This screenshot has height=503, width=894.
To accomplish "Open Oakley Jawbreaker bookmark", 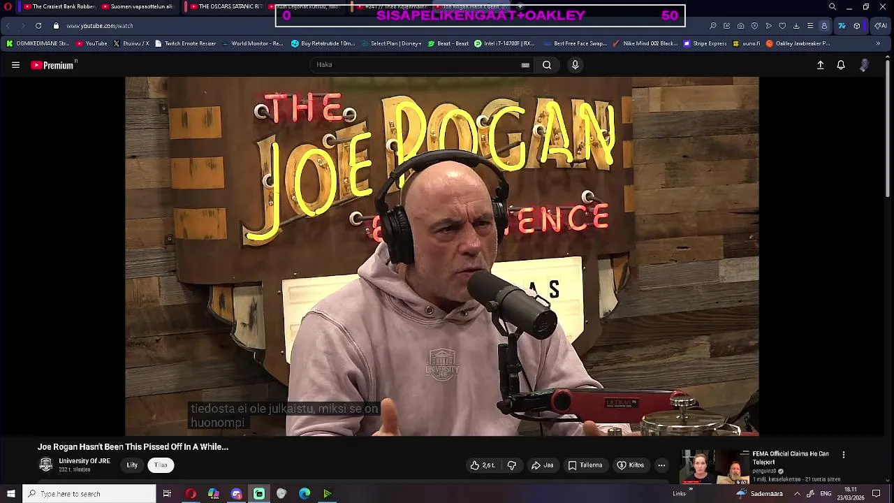I will (x=798, y=43).
